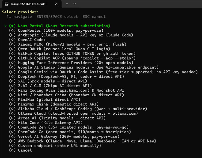
Task: Select the GitHub Copilot ACP radio option
Action: (12, 58)
